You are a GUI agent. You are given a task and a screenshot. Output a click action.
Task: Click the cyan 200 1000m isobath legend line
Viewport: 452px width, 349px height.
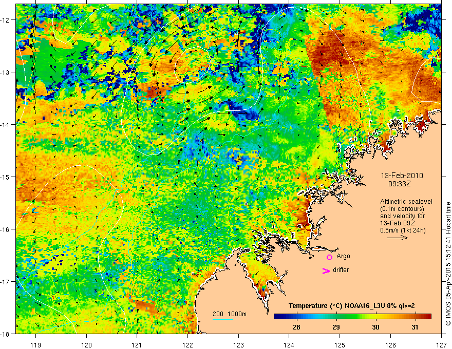[223, 319]
